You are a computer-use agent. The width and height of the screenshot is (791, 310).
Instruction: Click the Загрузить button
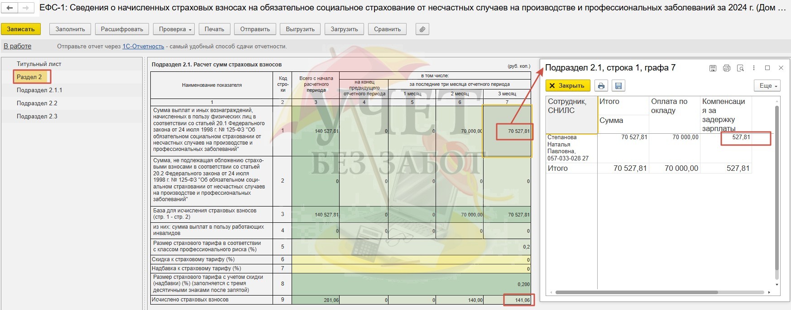click(x=345, y=29)
